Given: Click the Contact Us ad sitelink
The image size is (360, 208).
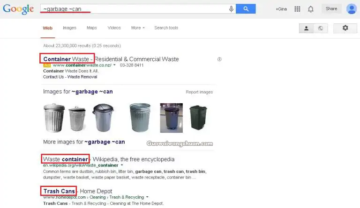Looking at the screenshot, I should click(53, 77).
